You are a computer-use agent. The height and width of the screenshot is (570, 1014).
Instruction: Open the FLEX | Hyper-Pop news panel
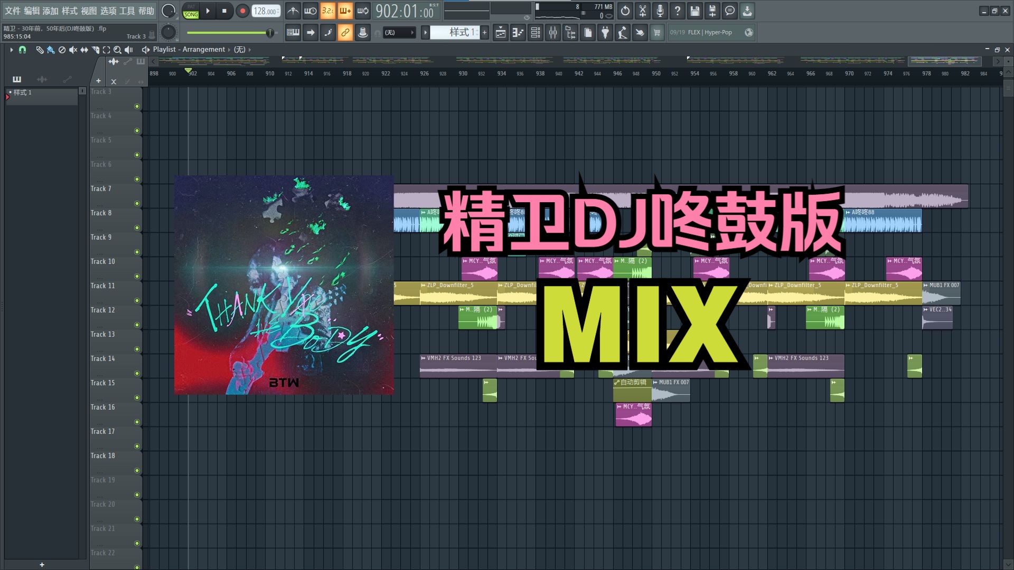[x=711, y=33]
